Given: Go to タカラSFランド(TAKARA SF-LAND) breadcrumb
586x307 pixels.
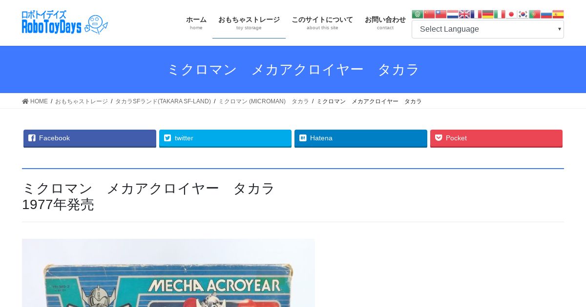Looking at the screenshot, I should click(163, 101).
